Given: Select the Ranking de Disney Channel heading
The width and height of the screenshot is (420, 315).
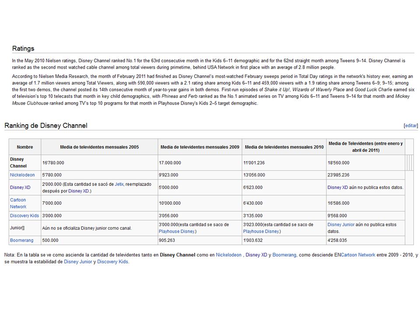Looking at the screenshot, I should point(46,126).
